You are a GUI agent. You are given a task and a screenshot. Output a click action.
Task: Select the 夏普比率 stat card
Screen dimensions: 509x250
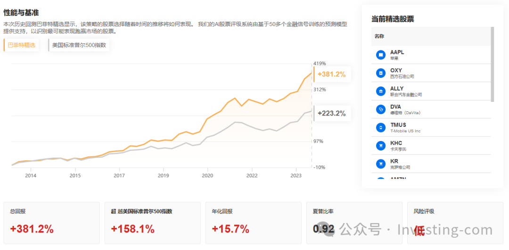[x=354, y=223]
